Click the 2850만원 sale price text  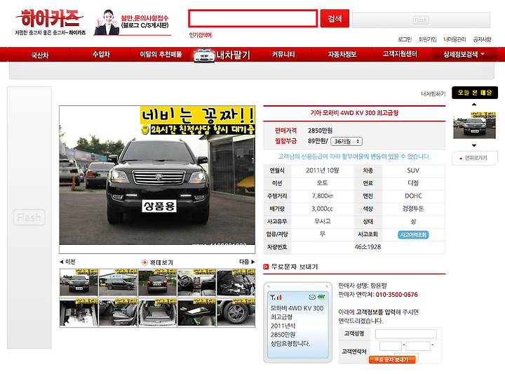[x=320, y=131]
